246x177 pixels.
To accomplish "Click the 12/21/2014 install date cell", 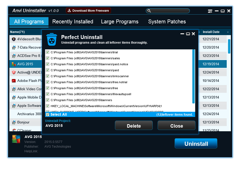I will pos(211,39).
